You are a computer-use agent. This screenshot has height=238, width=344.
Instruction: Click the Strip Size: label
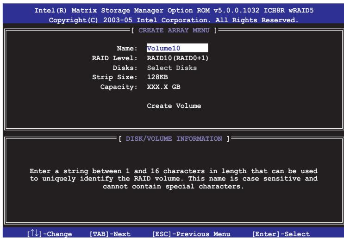114,77
